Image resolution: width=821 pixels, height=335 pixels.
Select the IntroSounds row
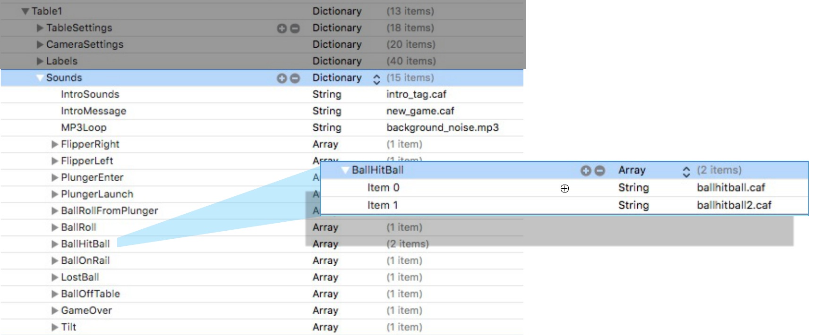(90, 94)
